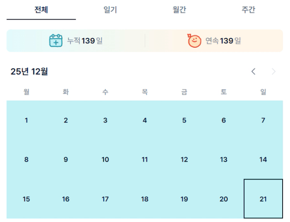Screen dimensions: 290x222
Task: Click the 연속 139일 label
Action: click(x=223, y=41)
